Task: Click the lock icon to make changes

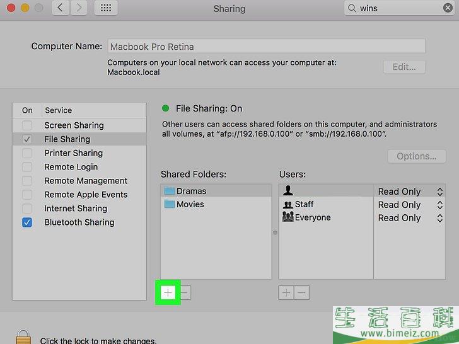Action: pos(23,336)
